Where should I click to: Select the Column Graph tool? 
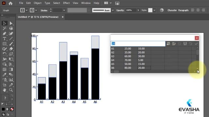tap(11, 80)
